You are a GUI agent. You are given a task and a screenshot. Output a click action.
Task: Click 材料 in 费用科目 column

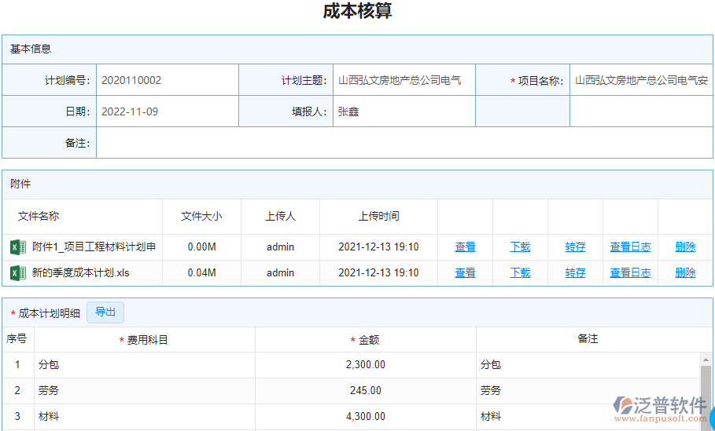coord(49,417)
